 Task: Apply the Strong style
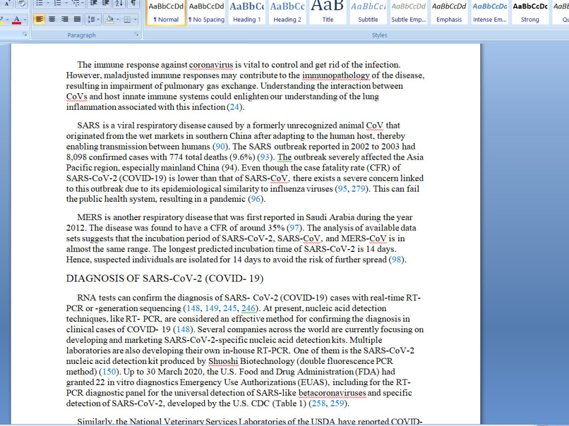point(530,13)
